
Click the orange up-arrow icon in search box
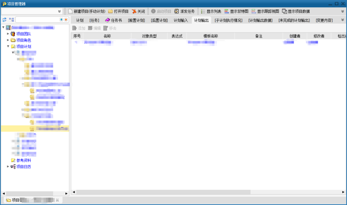point(66,20)
